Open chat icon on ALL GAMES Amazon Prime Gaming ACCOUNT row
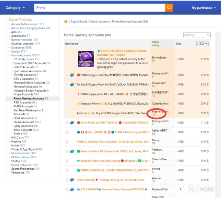The image size is (221, 198). coord(72,189)
